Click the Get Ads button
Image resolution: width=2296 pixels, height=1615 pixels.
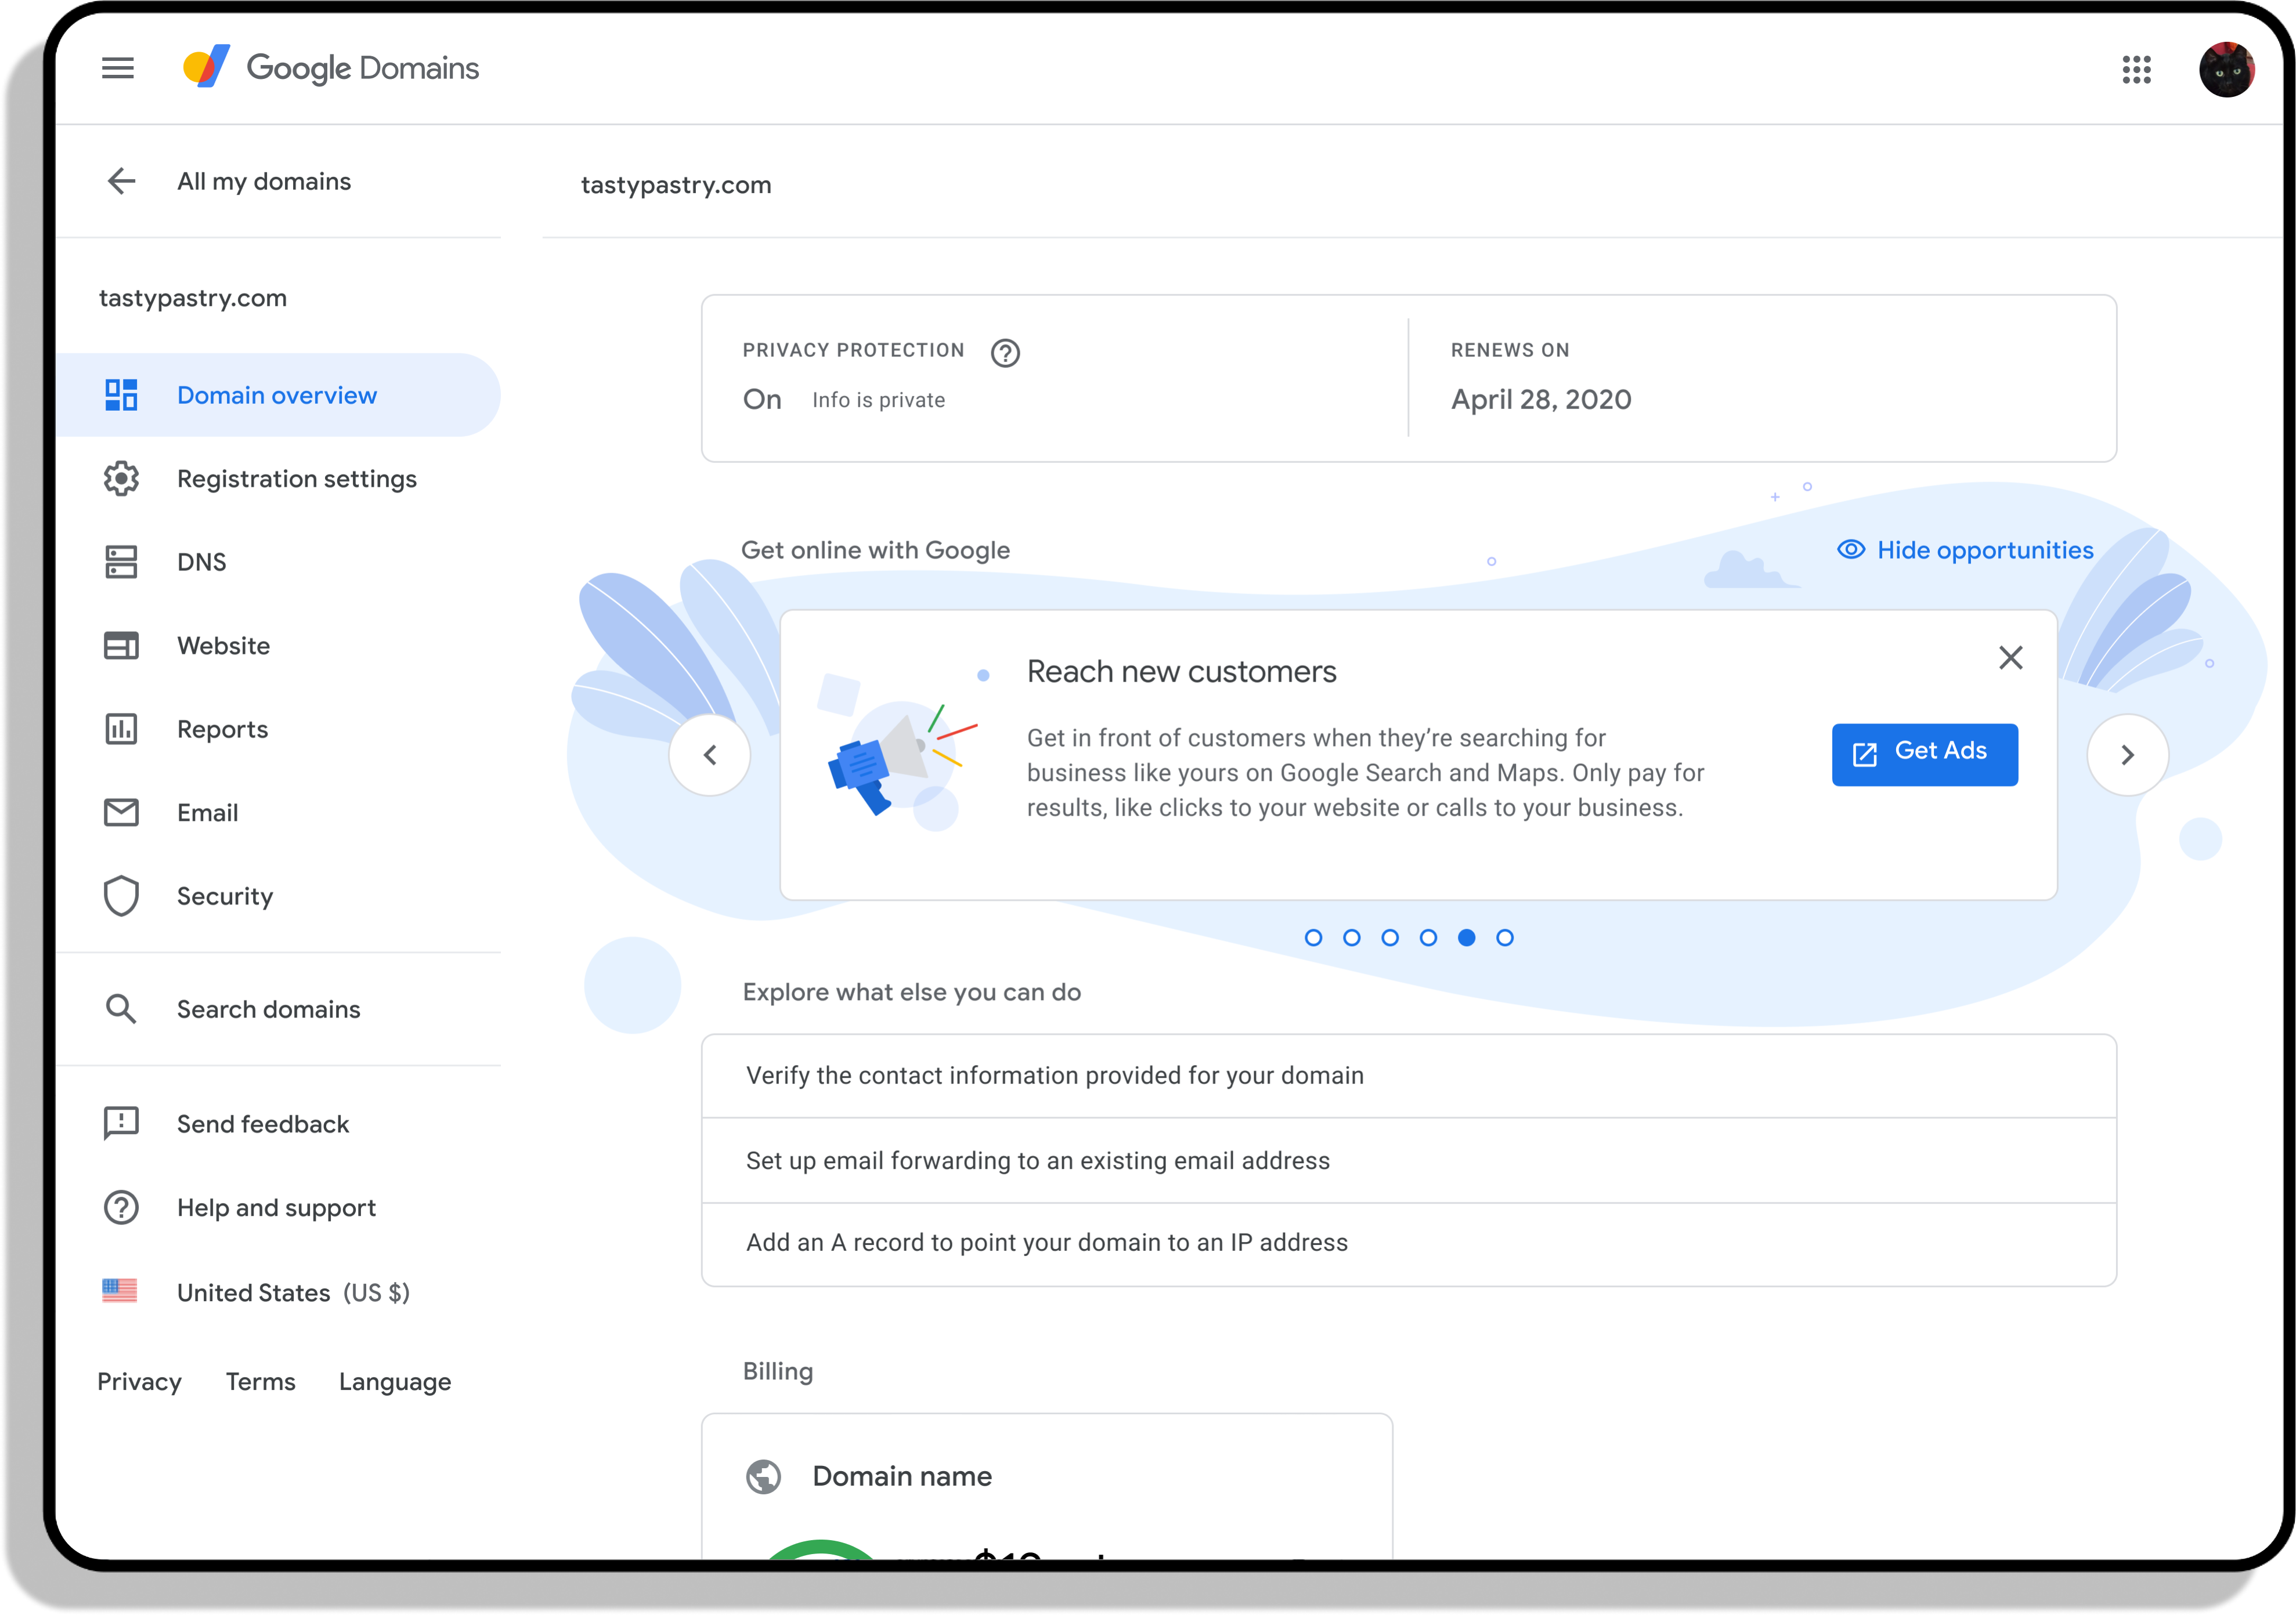pos(1925,755)
